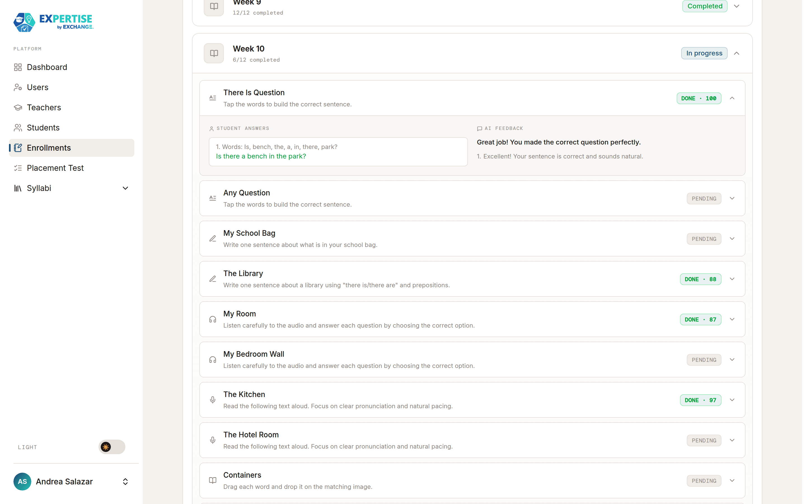
Task: Click the AS user avatar
Action: tap(22, 482)
